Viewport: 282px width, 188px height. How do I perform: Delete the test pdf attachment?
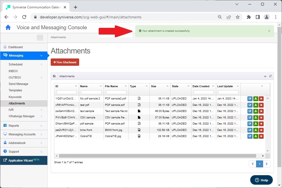[261, 105]
